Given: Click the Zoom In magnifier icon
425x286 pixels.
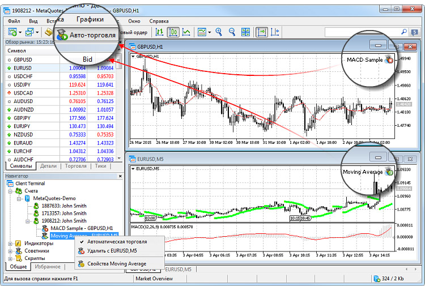Looking at the screenshot, I should (219, 32).
